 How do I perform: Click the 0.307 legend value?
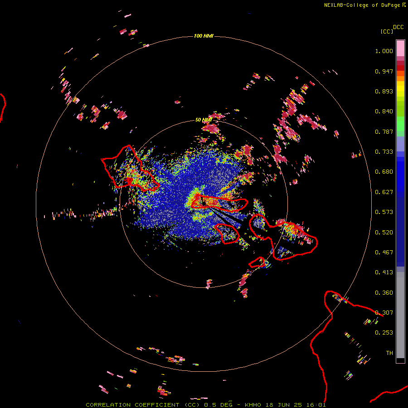(x=384, y=313)
